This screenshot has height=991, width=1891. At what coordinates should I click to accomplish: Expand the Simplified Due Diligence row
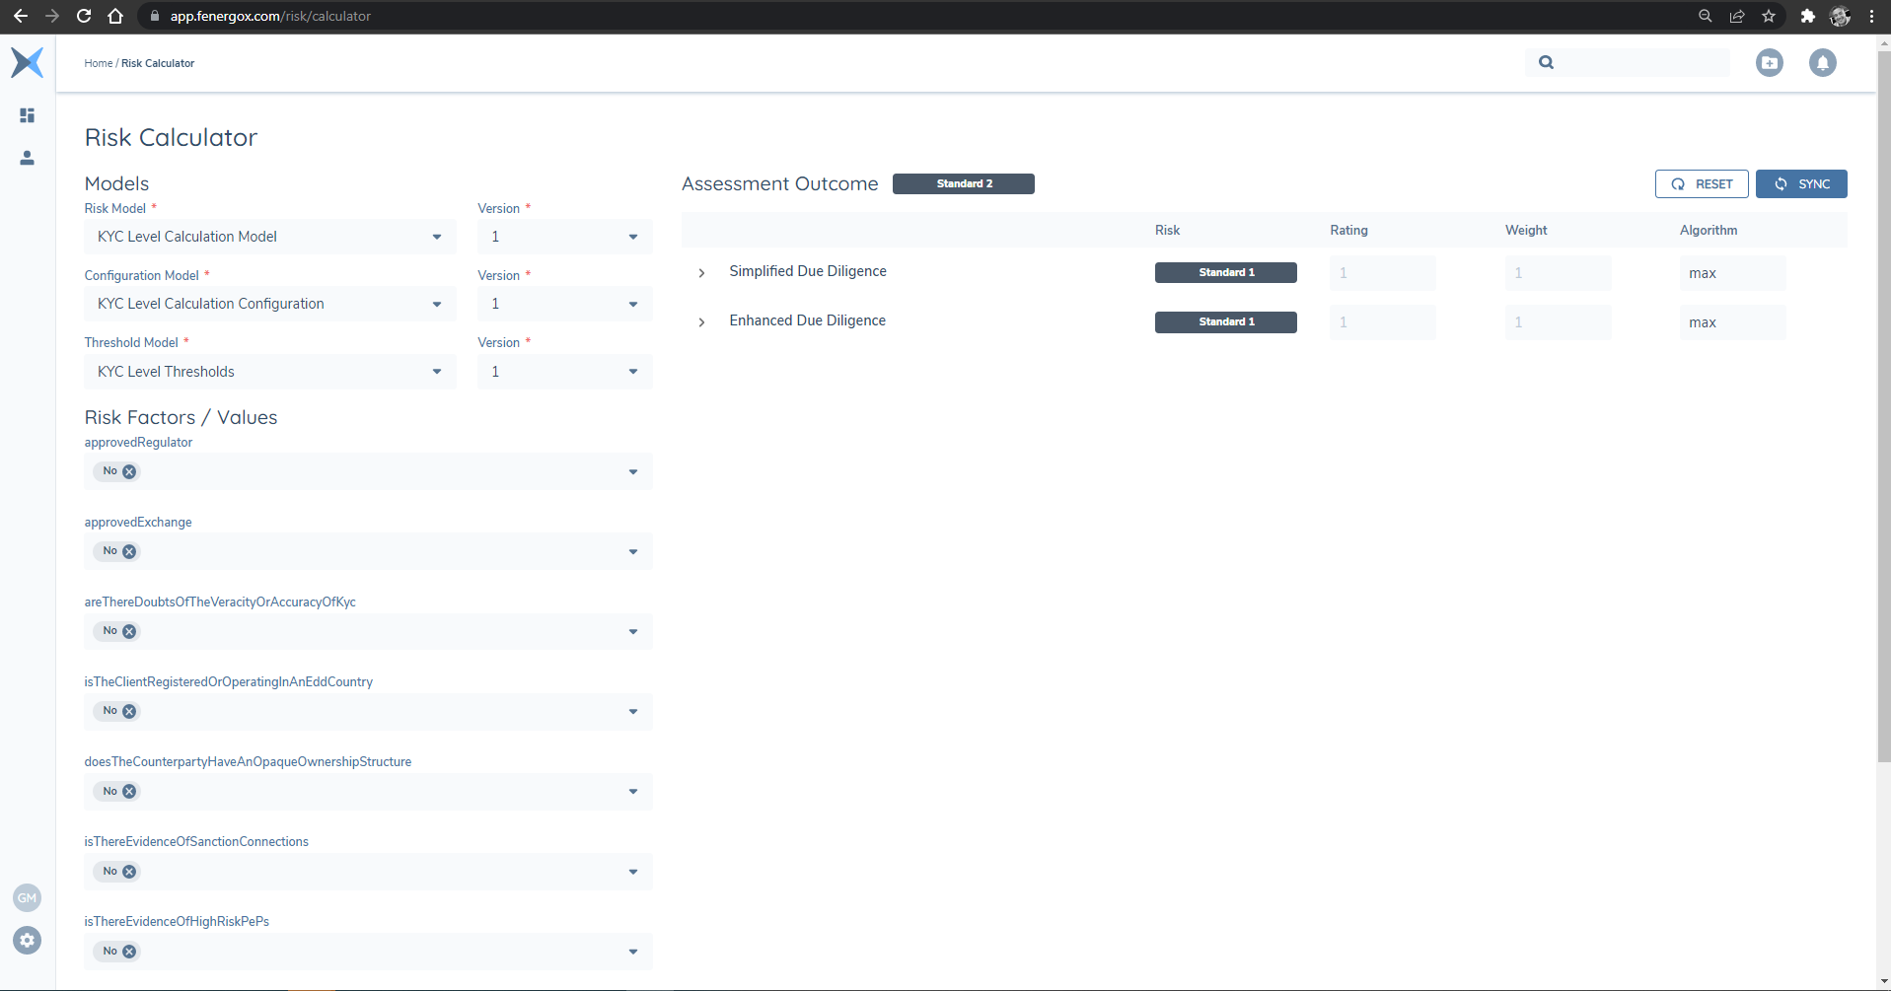click(701, 273)
